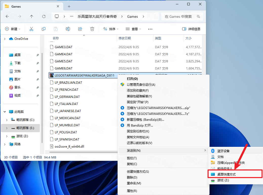Open a new tab with plus button
The image size is (263, 195).
pyautogui.click(x=69, y=7)
